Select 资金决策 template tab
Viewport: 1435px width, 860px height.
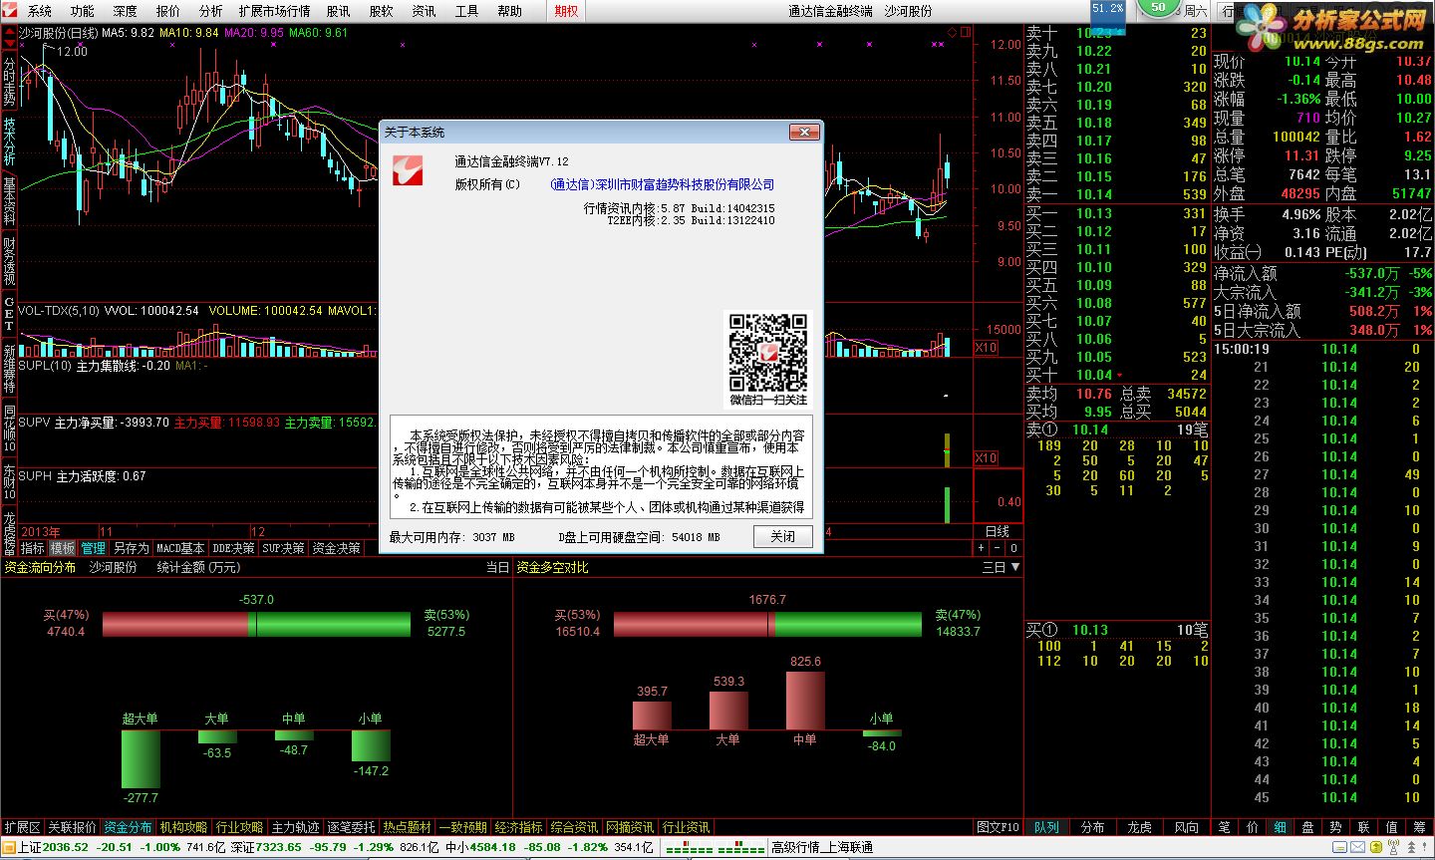click(x=336, y=548)
